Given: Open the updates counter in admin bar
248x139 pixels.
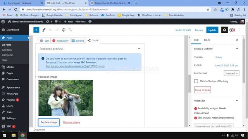Looking at the screenshot, I should click(x=49, y=22).
